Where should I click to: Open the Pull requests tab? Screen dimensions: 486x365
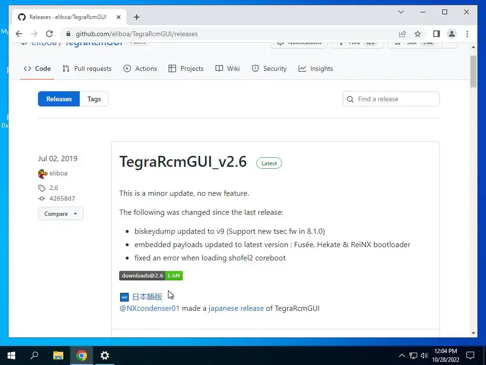tap(87, 68)
